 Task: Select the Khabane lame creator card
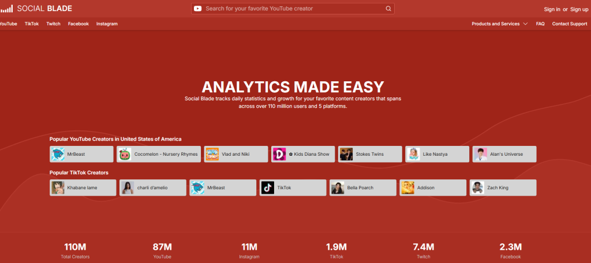[x=83, y=187]
